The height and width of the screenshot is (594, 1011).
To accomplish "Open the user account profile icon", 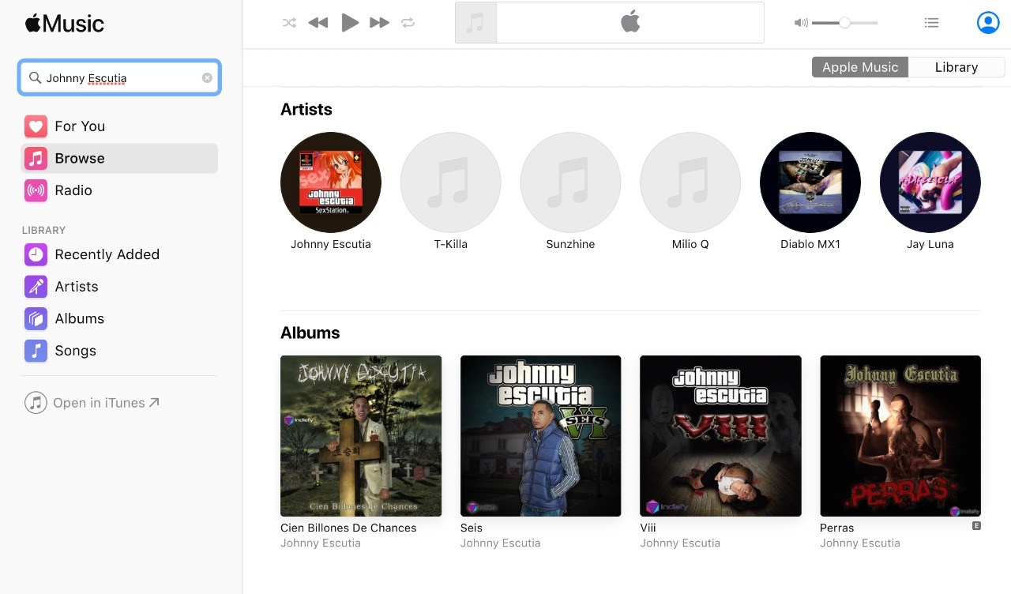I will tap(987, 23).
